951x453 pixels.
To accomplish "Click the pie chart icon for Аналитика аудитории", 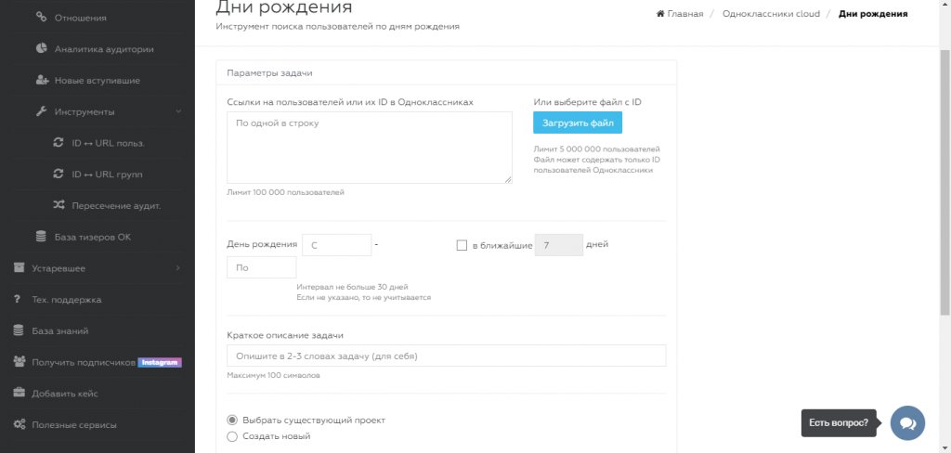I will click(x=41, y=48).
